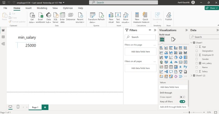Screen dimensions: 219x114
Task: Open Model view in left sidebar
Action: (x=3, y=44)
